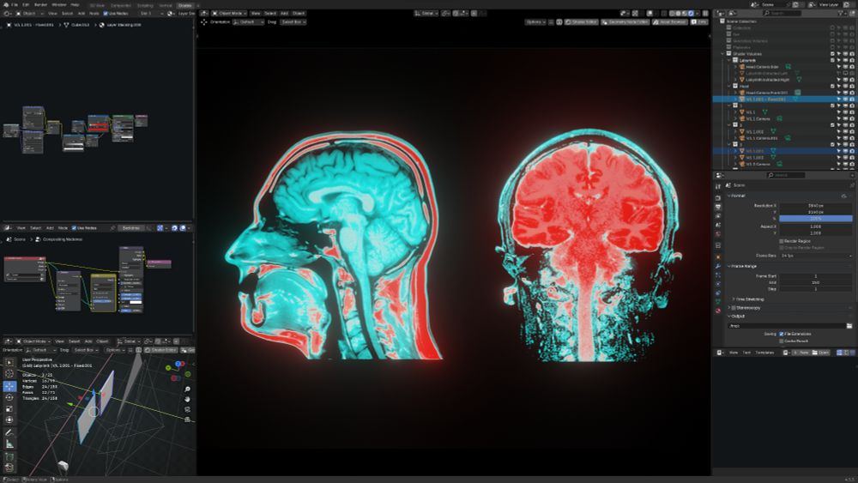Click the zoom magnifier viewport navigation icon
This screenshot has width=858, height=483.
pyautogui.click(x=187, y=389)
